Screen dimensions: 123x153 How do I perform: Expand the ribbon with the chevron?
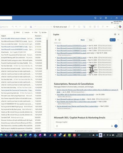tap(115, 27)
